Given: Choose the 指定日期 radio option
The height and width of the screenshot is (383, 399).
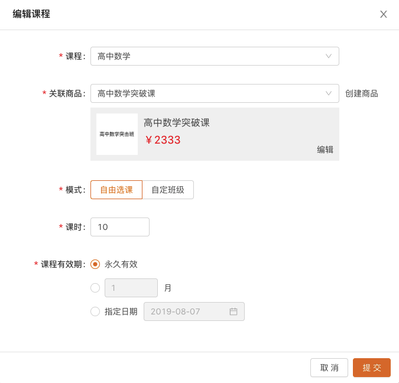Looking at the screenshot, I should pos(95,311).
